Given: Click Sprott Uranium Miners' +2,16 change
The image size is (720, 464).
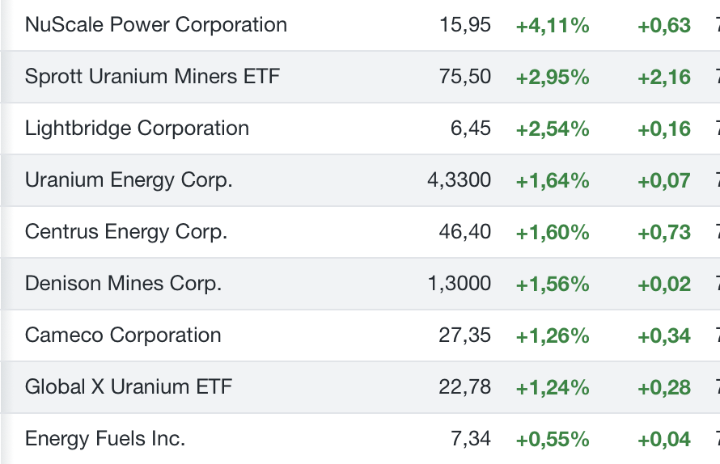Looking at the screenshot, I should [664, 78].
